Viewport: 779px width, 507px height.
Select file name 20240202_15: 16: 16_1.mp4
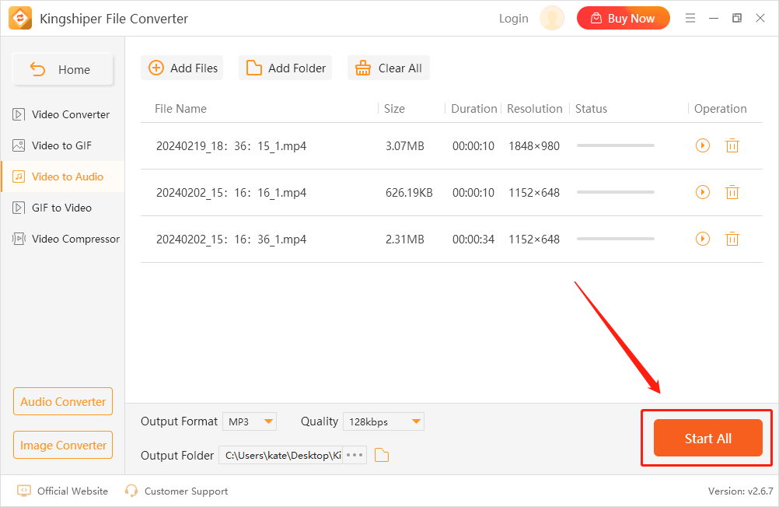pyautogui.click(x=232, y=193)
